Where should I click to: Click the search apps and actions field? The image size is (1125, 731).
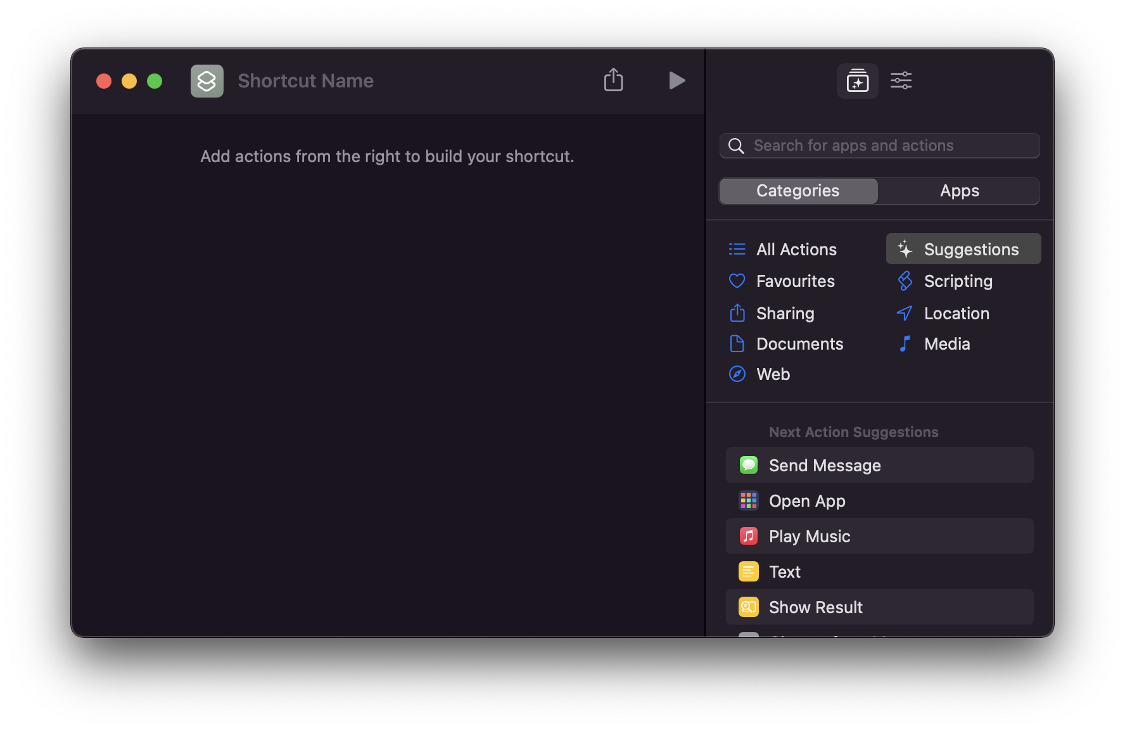pos(887,146)
